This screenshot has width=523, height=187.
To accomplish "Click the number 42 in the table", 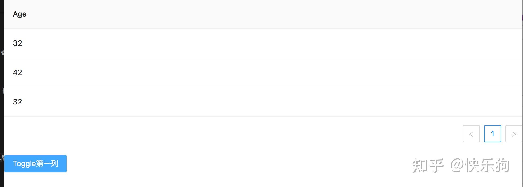I will [x=18, y=72].
